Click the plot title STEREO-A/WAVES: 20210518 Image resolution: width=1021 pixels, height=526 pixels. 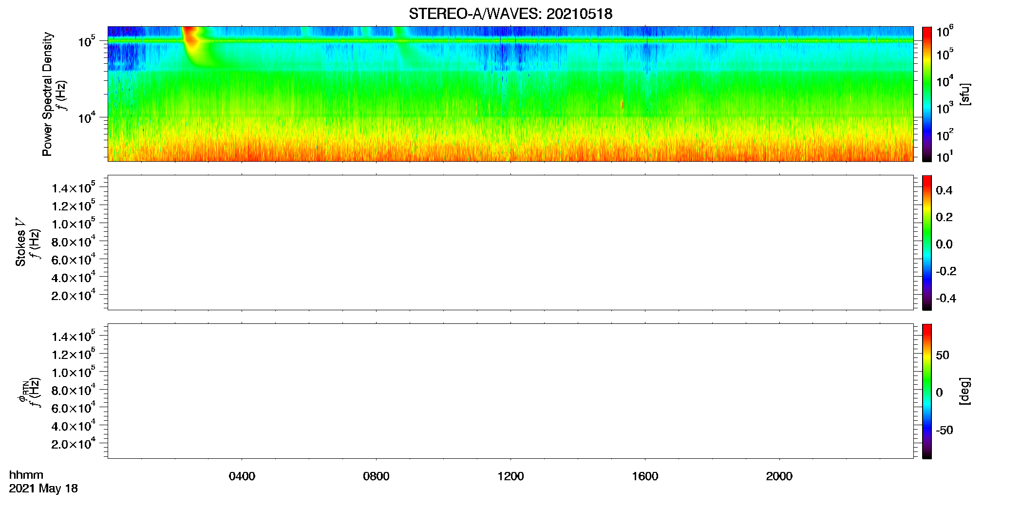[510, 14]
